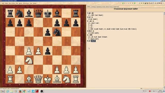Click the small icon after move 2.c4
The image size is (165, 93).
click(92, 17)
